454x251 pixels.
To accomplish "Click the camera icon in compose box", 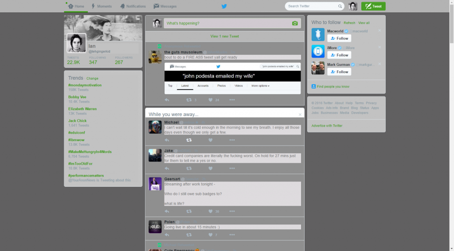I will [295, 23].
